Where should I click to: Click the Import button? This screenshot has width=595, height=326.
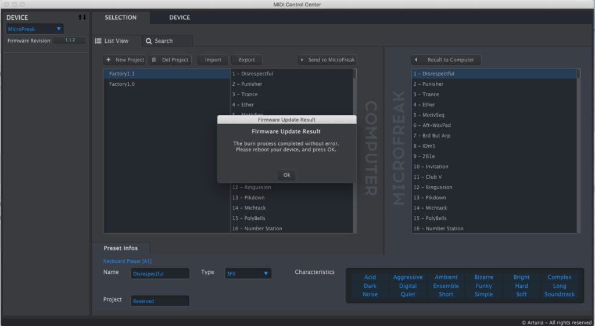[x=213, y=60]
